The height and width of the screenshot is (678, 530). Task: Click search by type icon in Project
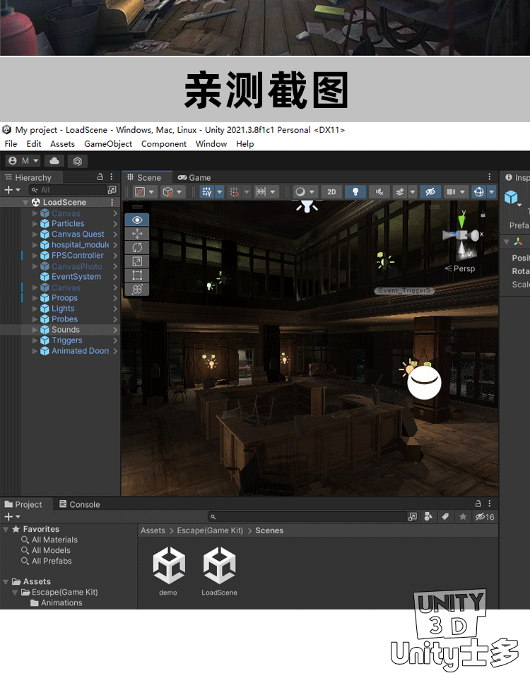428,517
